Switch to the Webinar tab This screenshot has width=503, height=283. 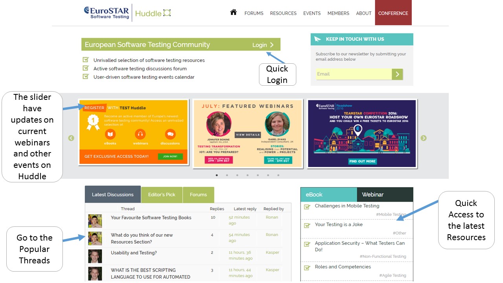[x=373, y=195]
